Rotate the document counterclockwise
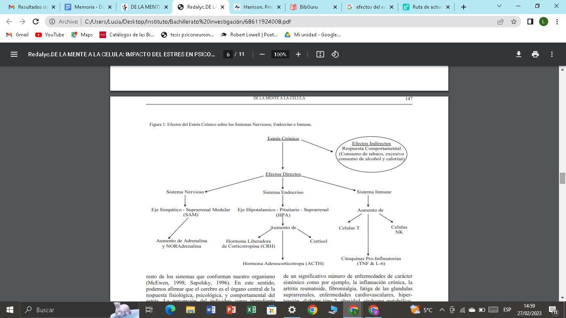 [335, 54]
